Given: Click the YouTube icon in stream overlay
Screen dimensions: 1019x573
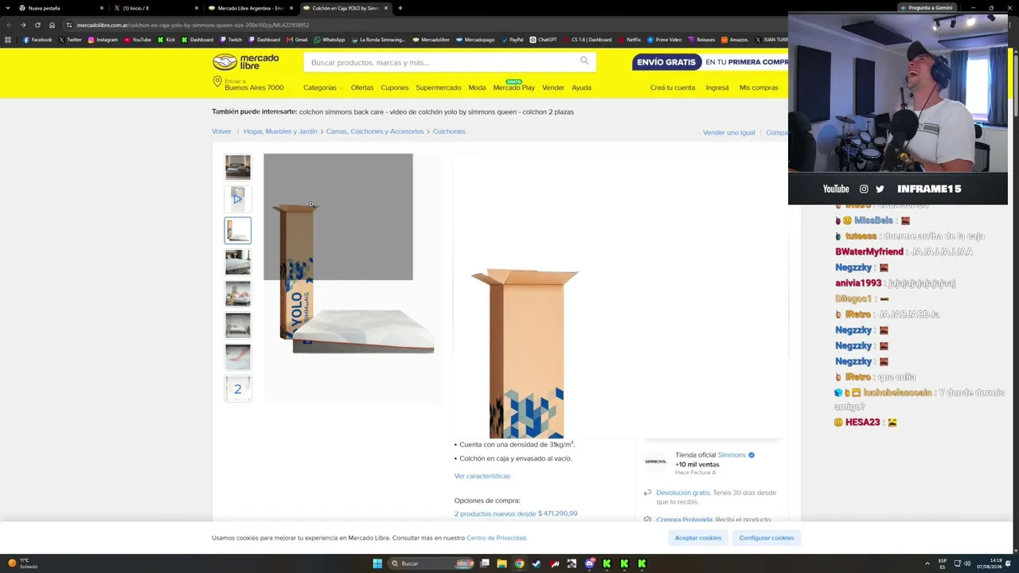Looking at the screenshot, I should pyautogui.click(x=836, y=189).
